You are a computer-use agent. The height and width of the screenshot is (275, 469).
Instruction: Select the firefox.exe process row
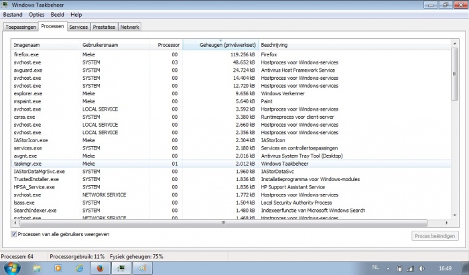(x=231, y=54)
